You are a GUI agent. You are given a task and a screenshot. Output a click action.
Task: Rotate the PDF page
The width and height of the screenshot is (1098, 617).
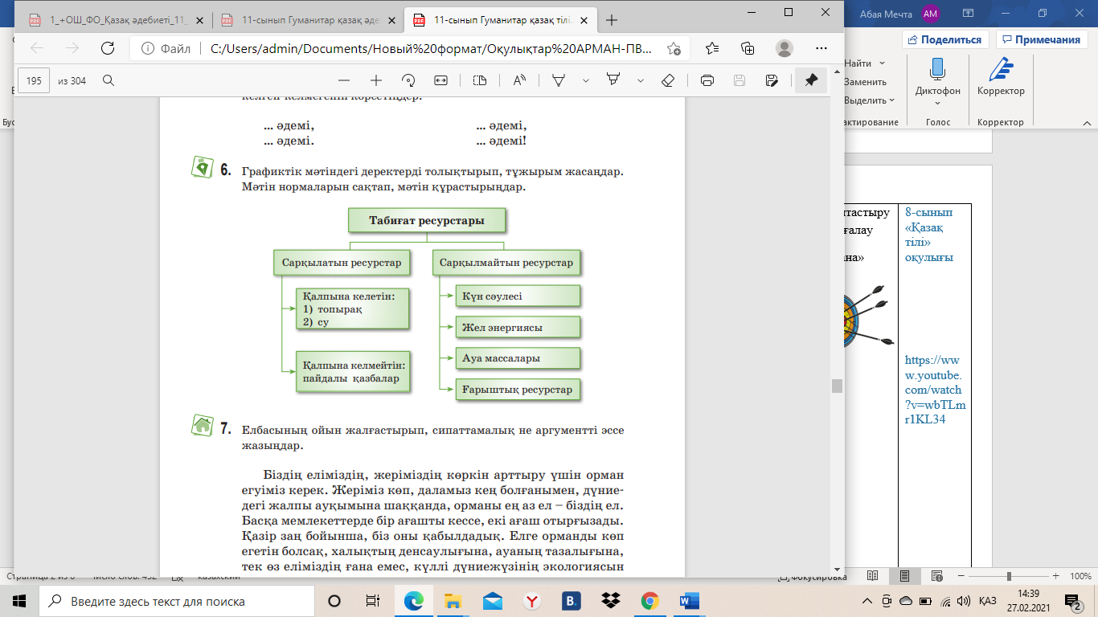[408, 80]
